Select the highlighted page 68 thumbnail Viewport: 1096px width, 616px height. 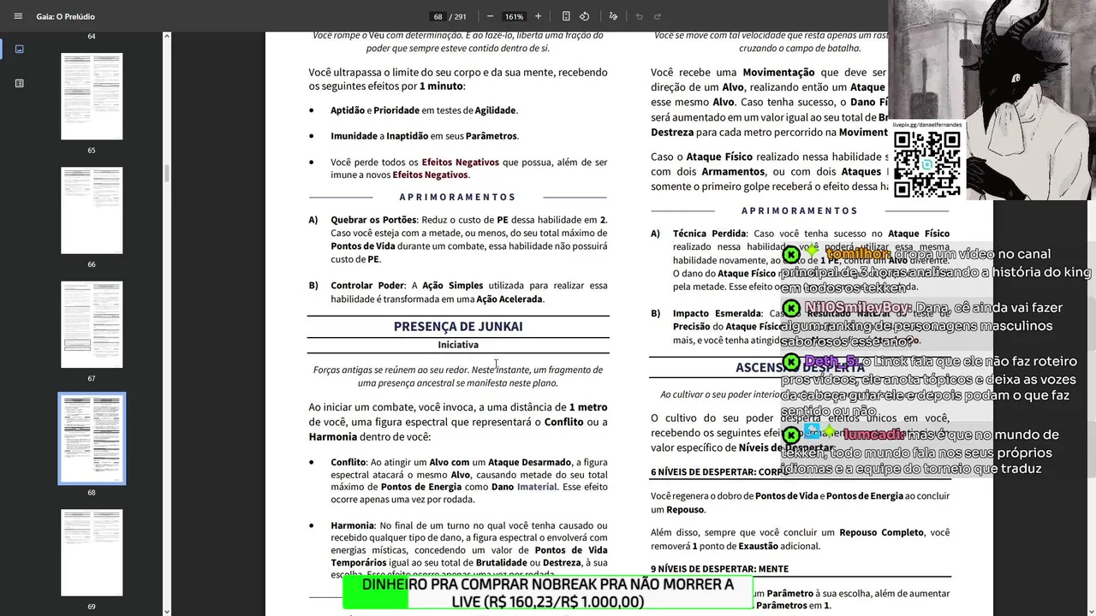(92, 439)
